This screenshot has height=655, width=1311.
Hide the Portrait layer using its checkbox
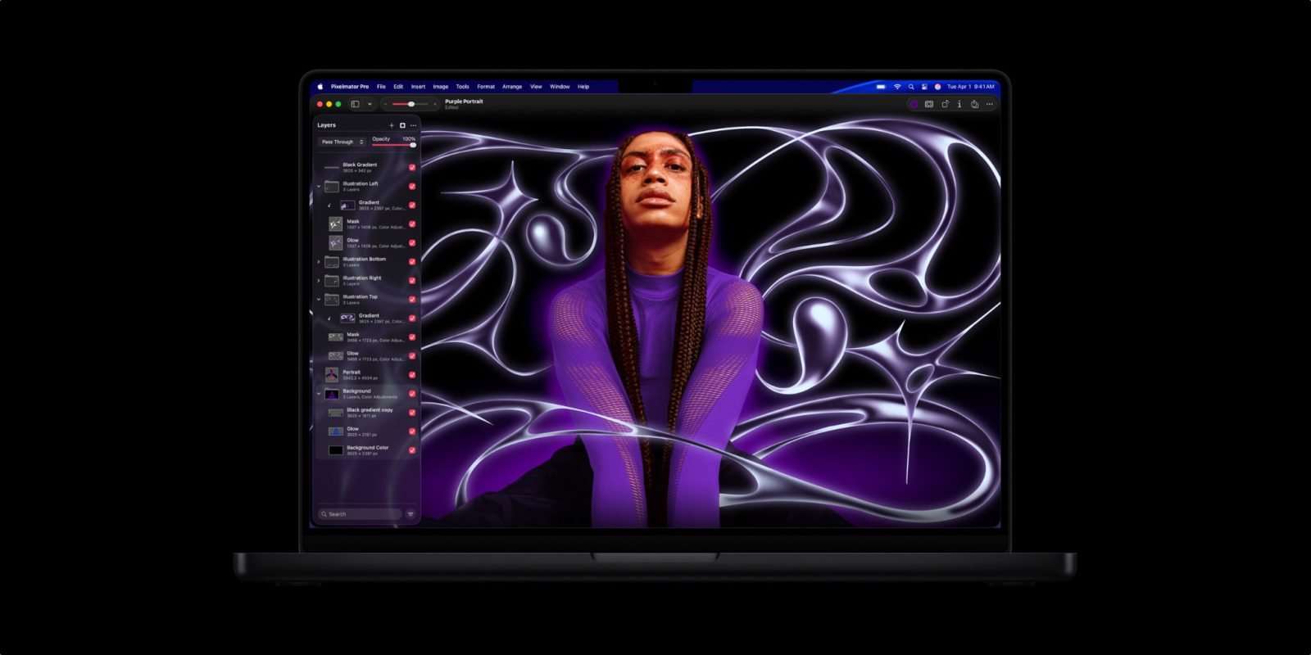[x=412, y=375]
